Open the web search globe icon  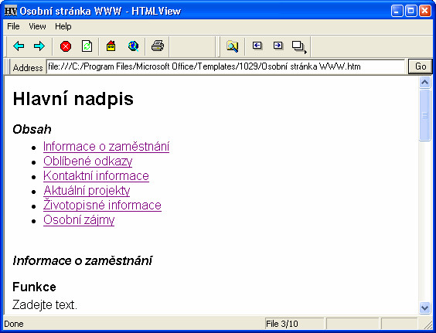(x=133, y=46)
